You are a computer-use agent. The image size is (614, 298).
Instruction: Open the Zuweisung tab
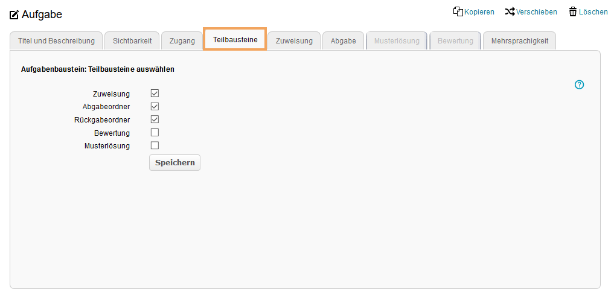[294, 41]
